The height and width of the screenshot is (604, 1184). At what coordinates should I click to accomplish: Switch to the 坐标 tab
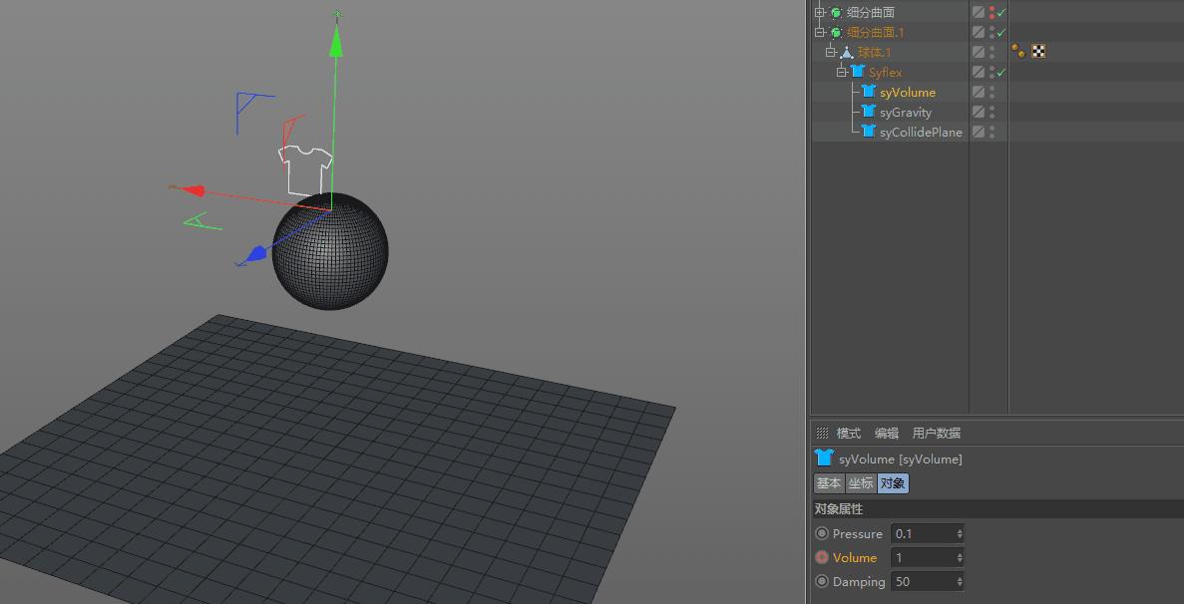click(x=860, y=483)
